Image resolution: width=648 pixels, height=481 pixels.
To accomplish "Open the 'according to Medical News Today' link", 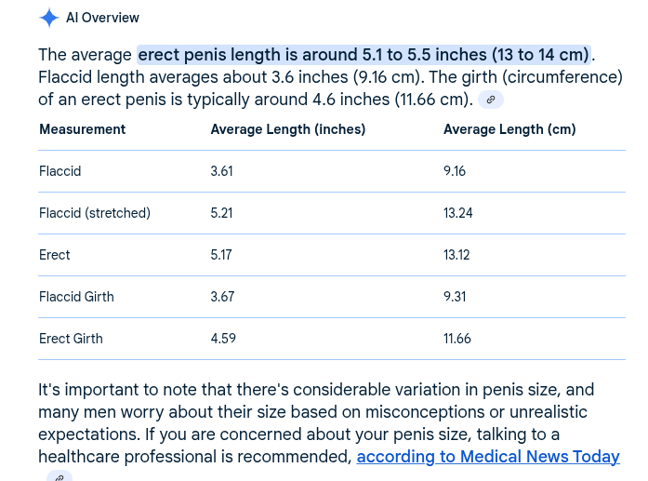I will click(488, 457).
